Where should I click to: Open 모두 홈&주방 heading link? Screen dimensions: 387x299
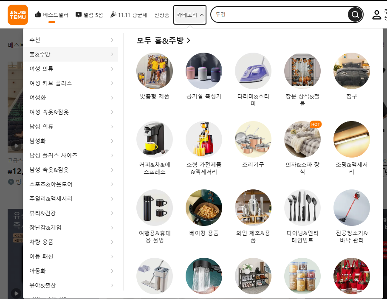coord(164,40)
